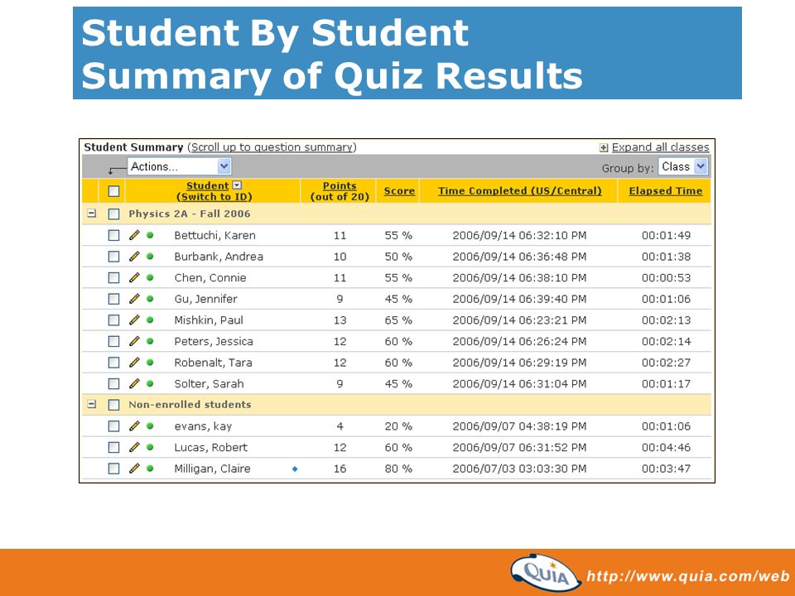Click Expand all classes link
The width and height of the screenshot is (795, 596).
click(x=660, y=147)
